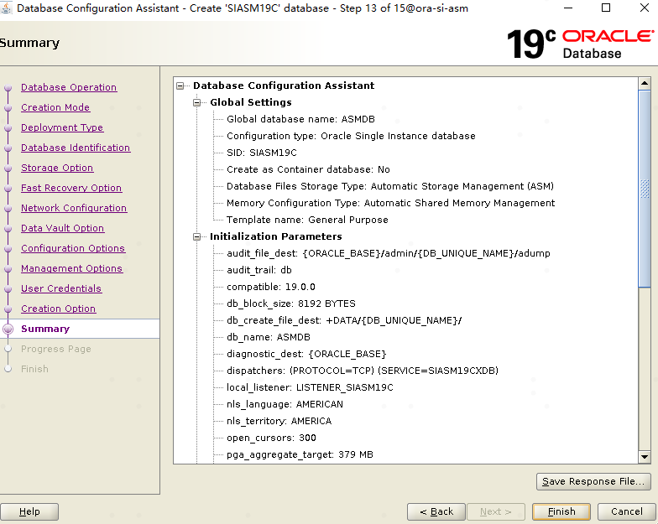The width and height of the screenshot is (658, 524).
Task: Go to the Creation Mode step
Action: 55,107
